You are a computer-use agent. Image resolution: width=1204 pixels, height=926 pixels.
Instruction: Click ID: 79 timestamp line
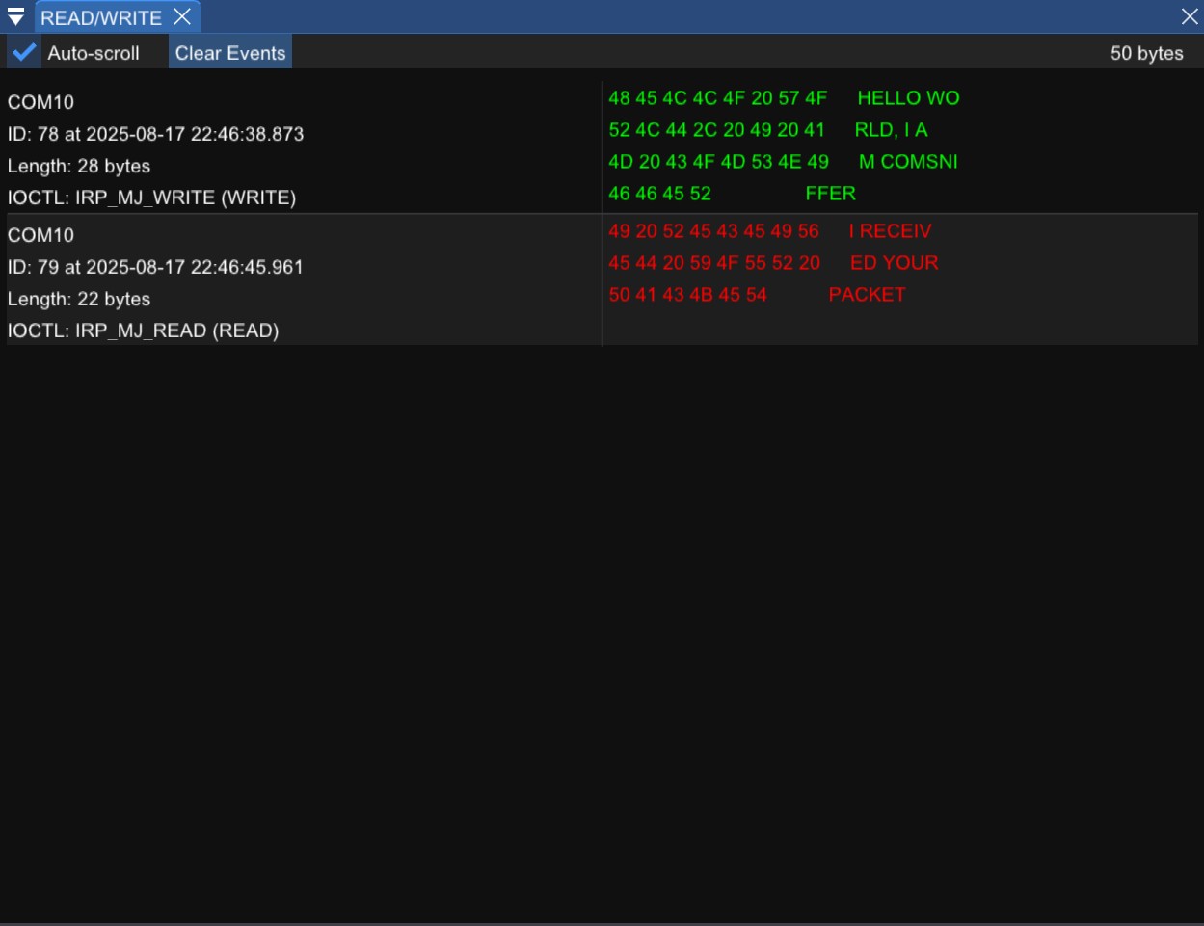[x=155, y=267]
